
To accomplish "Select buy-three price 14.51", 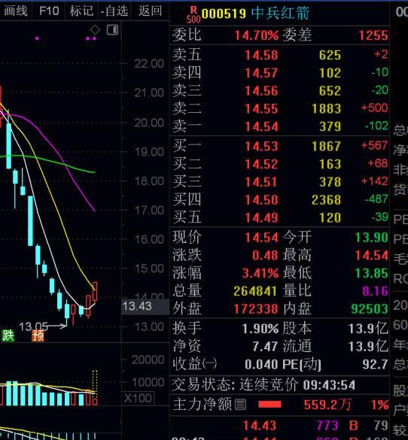I will pyautogui.click(x=261, y=182).
